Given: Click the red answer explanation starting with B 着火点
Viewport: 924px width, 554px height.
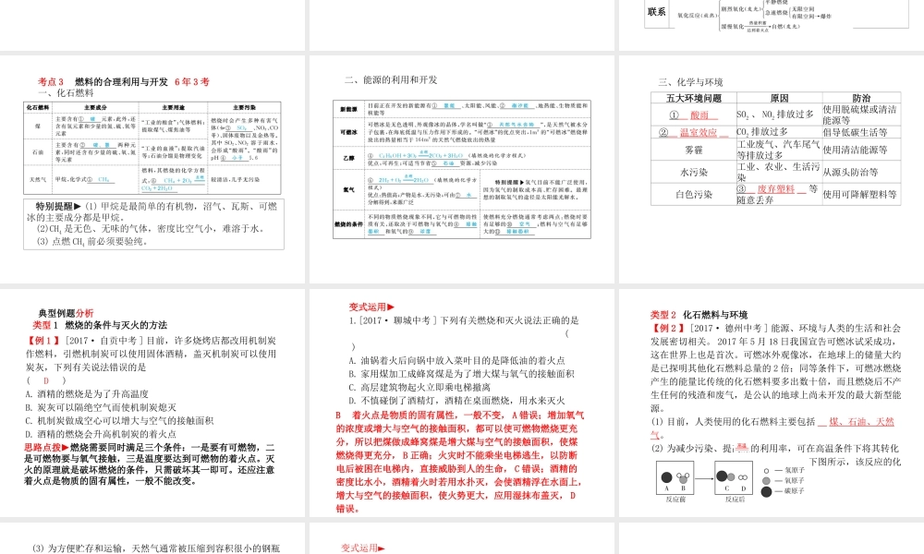Looking at the screenshot, I should tap(459, 463).
